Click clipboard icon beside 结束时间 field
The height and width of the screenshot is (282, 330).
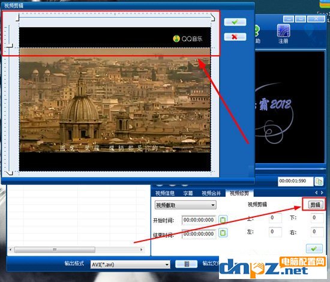[223, 233]
